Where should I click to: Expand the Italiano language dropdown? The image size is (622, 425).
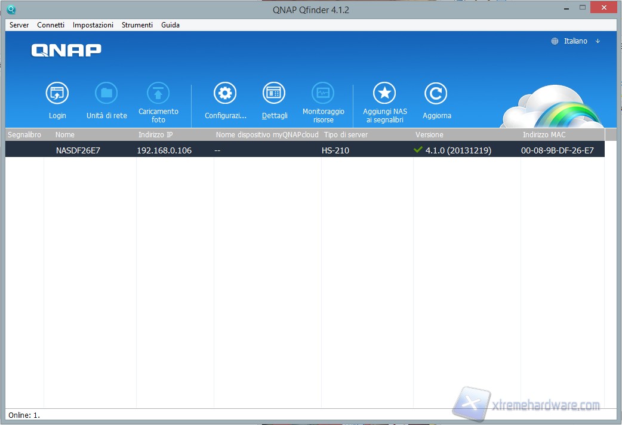[575, 41]
